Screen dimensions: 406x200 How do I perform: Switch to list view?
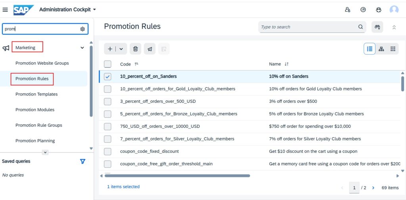[370, 49]
